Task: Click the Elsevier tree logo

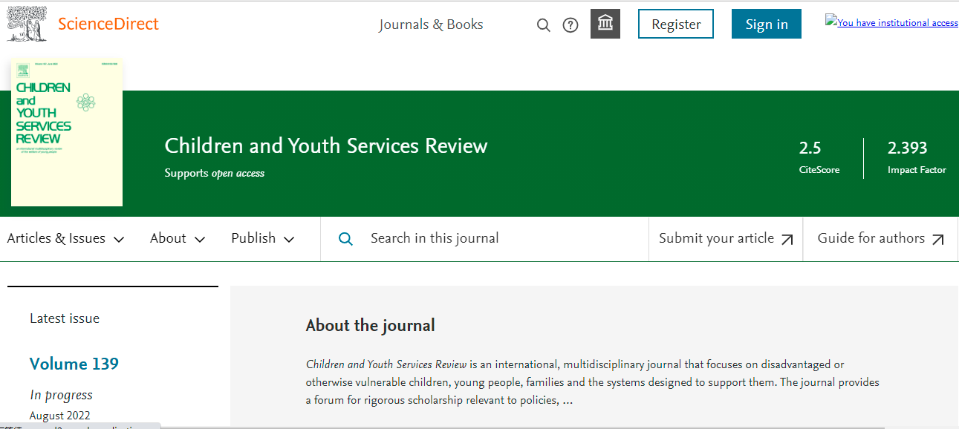Action: [x=27, y=24]
